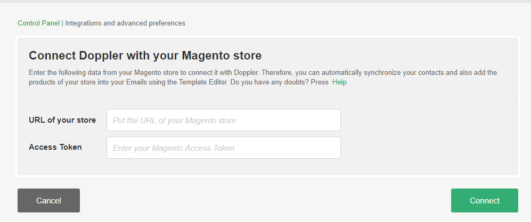Click the green Connect button
Viewport: 531px width, 222px height.
point(484,200)
